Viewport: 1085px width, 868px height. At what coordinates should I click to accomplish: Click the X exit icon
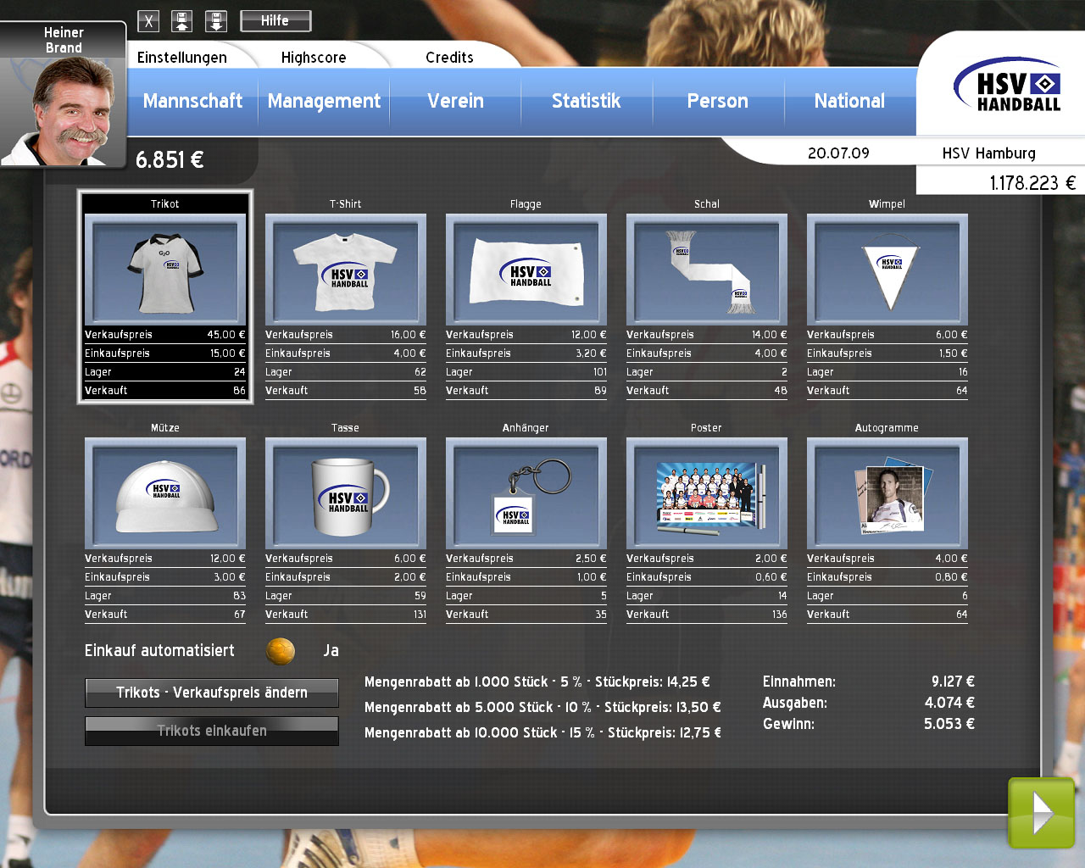[148, 21]
